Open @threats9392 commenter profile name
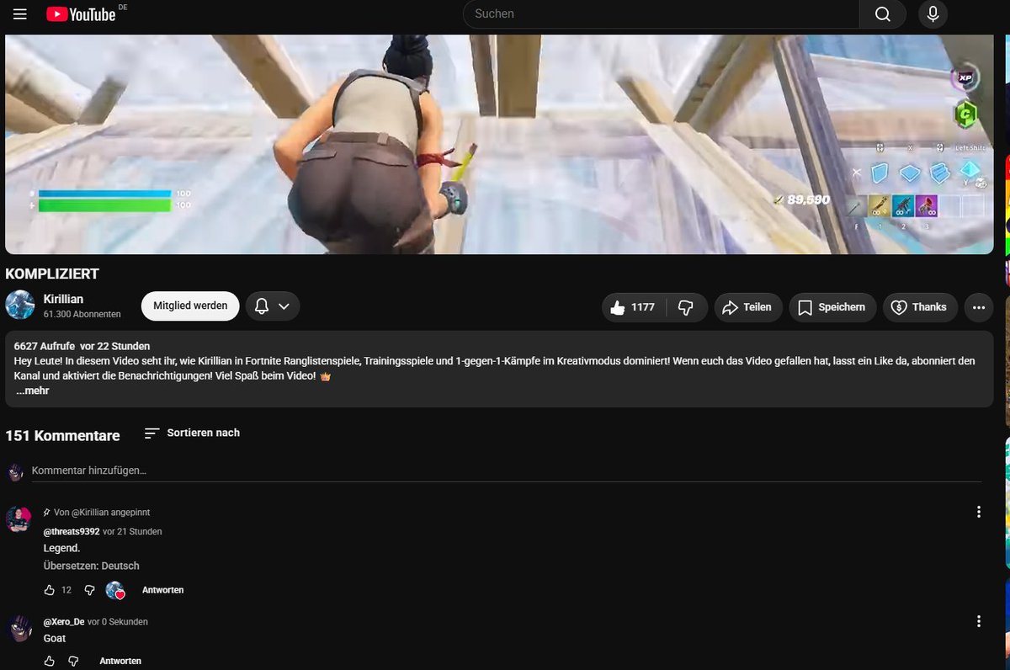Image resolution: width=1010 pixels, height=670 pixels. pyautogui.click(x=72, y=532)
